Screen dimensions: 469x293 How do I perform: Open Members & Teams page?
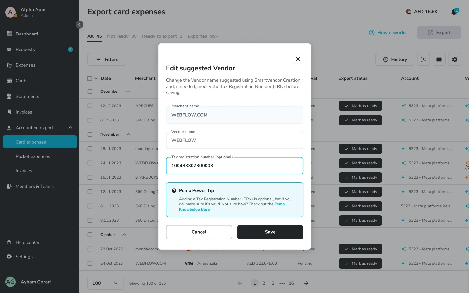click(x=40, y=186)
